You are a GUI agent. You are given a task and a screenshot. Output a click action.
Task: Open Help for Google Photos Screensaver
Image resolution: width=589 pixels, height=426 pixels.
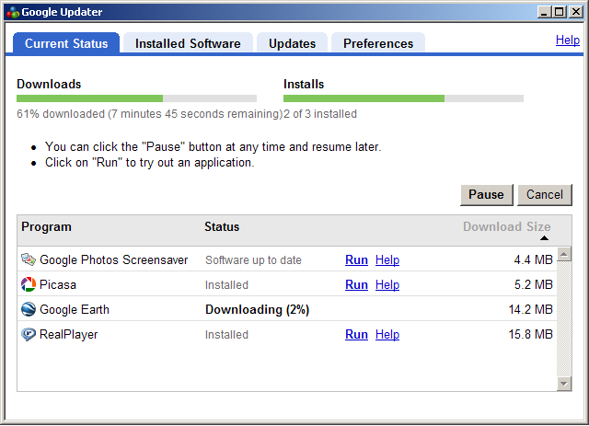click(387, 259)
